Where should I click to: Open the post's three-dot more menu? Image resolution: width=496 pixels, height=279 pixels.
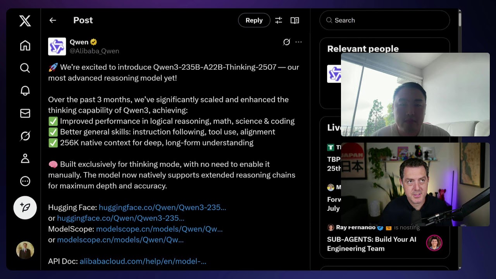coord(298,42)
